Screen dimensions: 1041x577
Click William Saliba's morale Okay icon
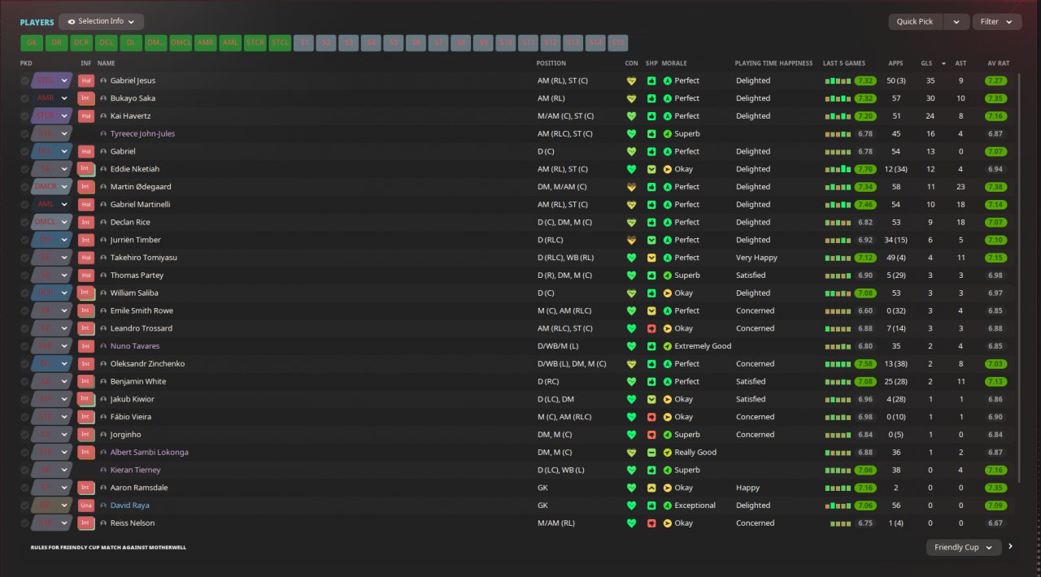[x=668, y=293]
